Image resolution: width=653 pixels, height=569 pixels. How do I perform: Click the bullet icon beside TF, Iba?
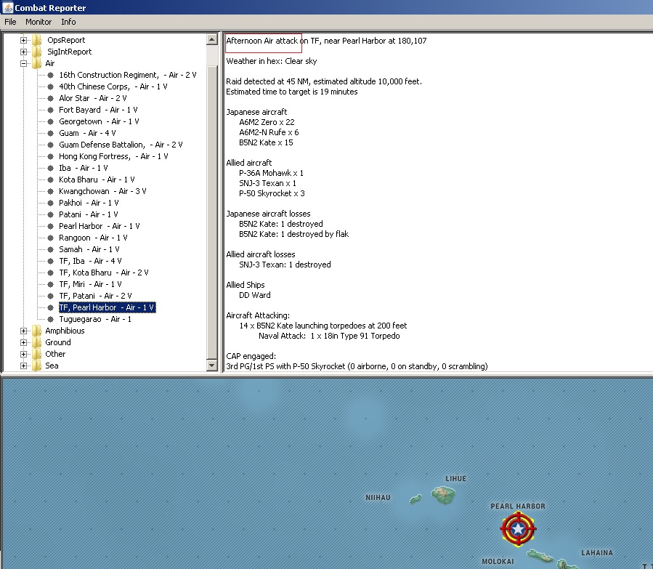[50, 261]
